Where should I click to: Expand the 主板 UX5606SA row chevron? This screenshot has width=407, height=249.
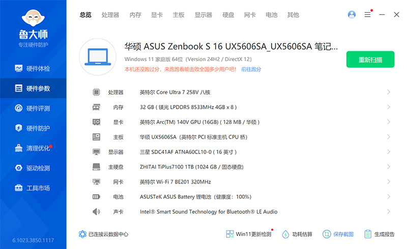(389, 137)
